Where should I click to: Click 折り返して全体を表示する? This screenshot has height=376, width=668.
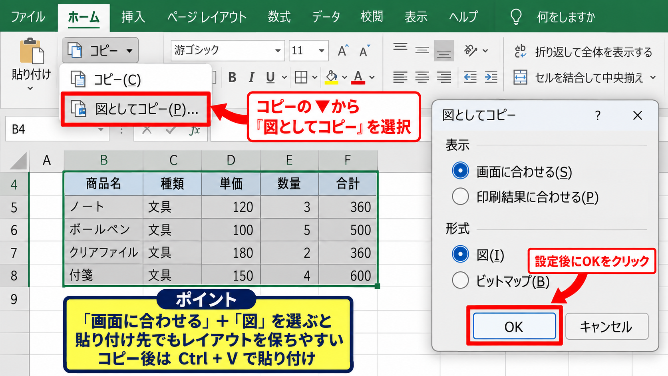coord(583,52)
